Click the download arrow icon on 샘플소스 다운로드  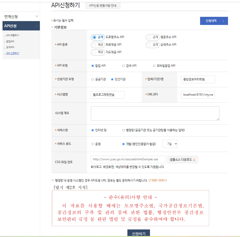tap(194, 160)
